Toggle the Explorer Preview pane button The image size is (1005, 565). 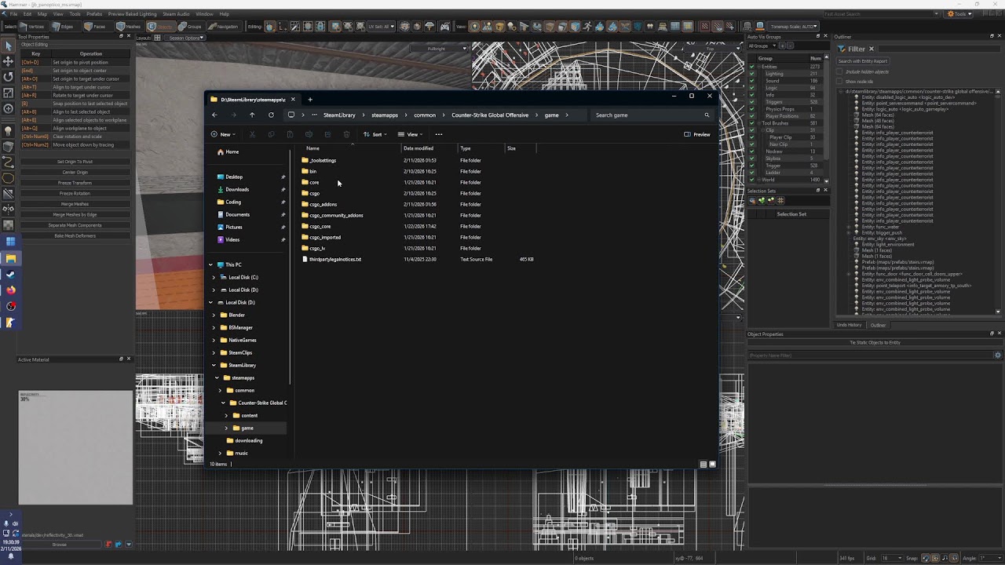pyautogui.click(x=697, y=134)
